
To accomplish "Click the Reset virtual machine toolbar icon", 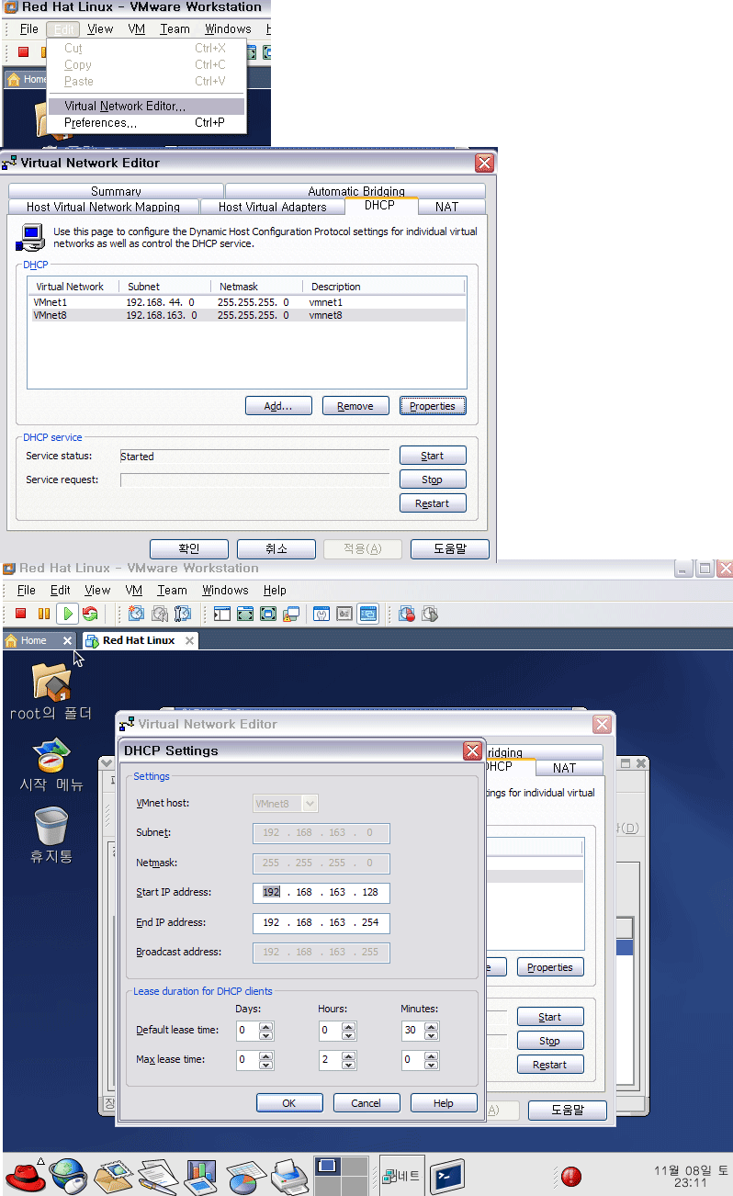I will pos(89,614).
